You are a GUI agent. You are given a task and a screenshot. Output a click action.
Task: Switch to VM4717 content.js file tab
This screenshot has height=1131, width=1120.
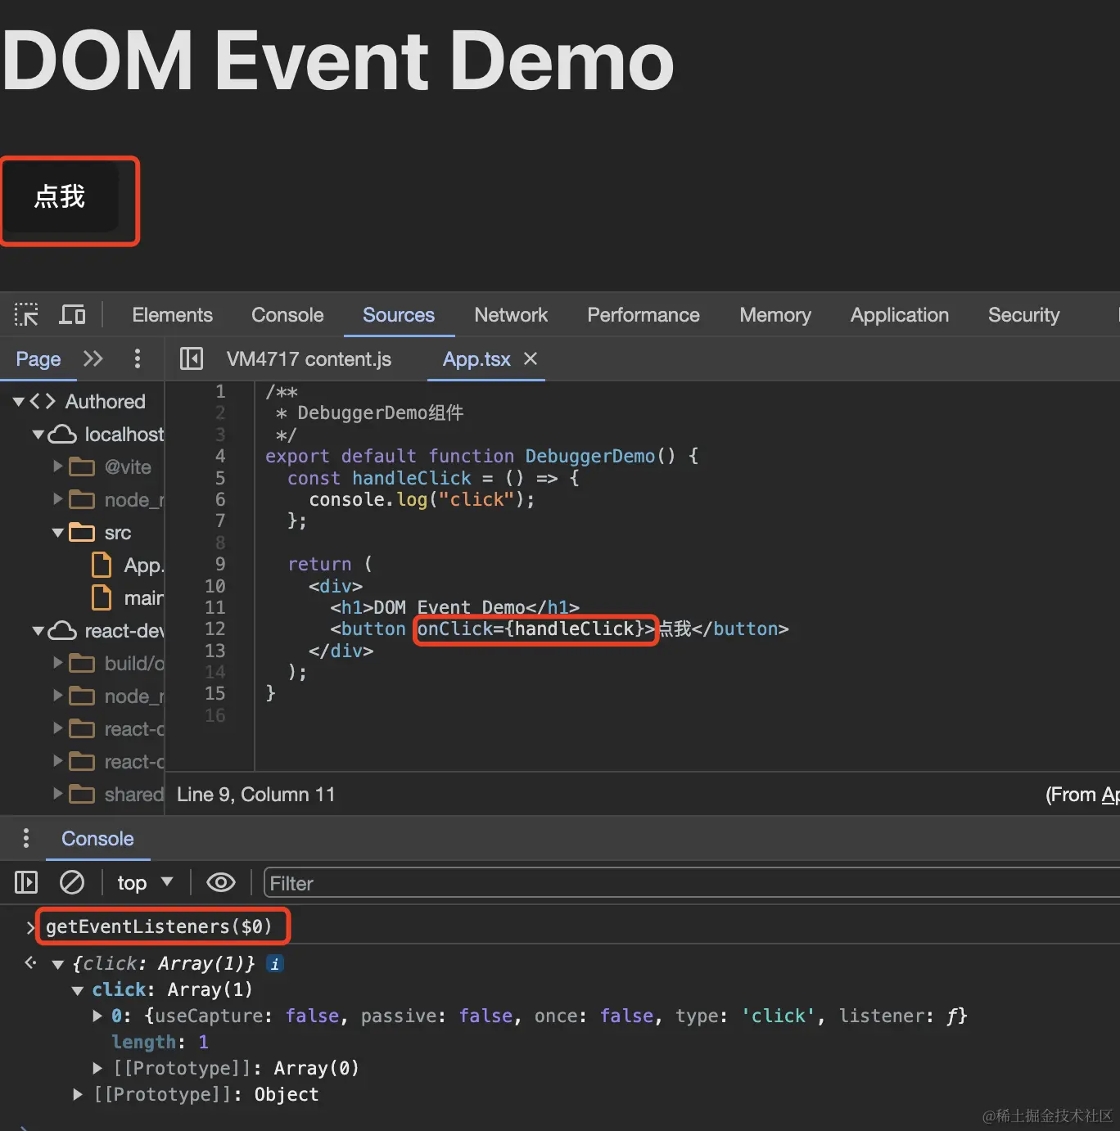click(309, 359)
